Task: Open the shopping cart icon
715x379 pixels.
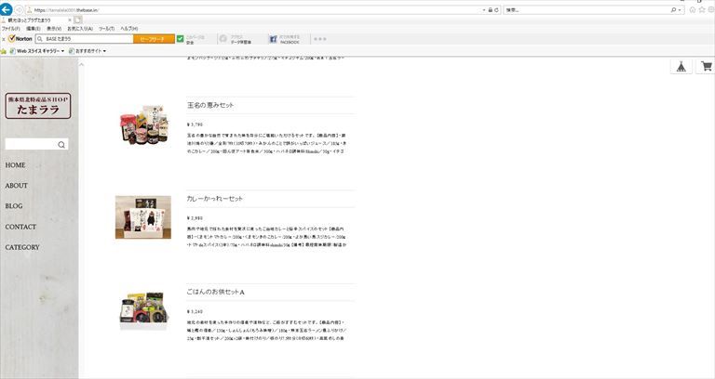Action: tap(707, 67)
